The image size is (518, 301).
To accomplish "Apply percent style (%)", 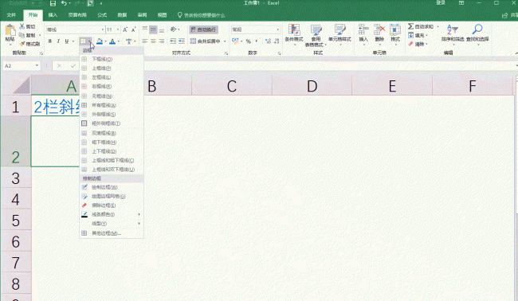I will click(249, 41).
